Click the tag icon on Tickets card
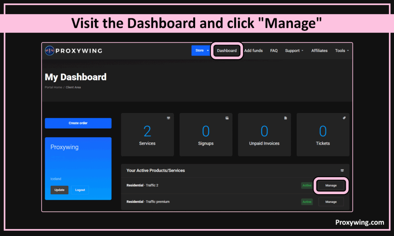This screenshot has width=394, height=236. click(344, 118)
